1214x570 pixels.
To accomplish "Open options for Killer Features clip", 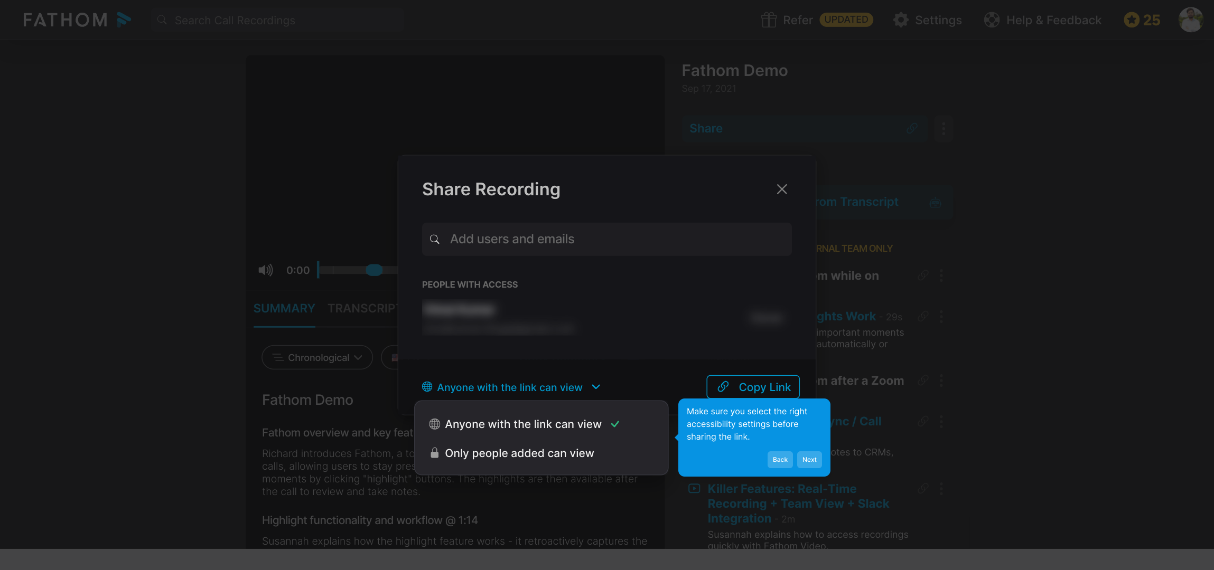I will tap(941, 488).
